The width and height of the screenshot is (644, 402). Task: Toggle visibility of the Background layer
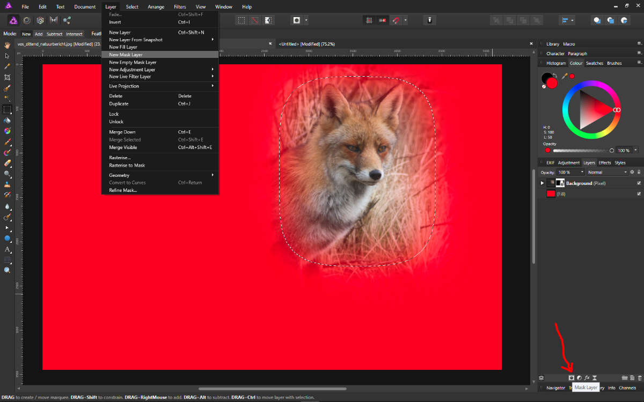638,183
